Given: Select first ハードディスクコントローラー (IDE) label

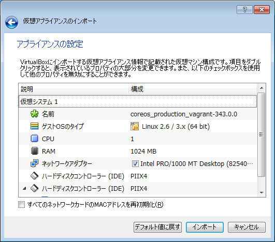Looking at the screenshot, I should coord(83,176).
